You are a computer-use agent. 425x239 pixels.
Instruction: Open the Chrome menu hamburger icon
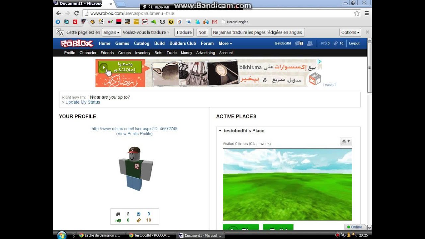(367, 13)
